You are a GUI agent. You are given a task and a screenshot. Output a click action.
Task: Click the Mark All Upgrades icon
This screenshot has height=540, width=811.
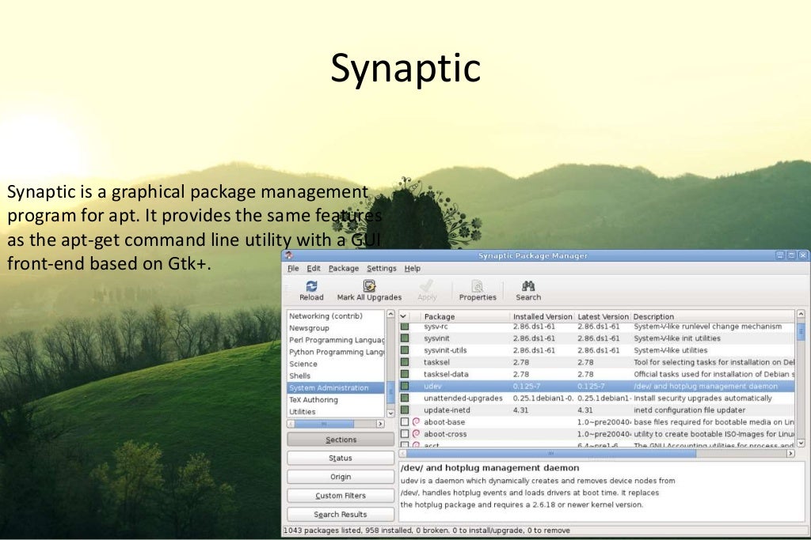[369, 286]
